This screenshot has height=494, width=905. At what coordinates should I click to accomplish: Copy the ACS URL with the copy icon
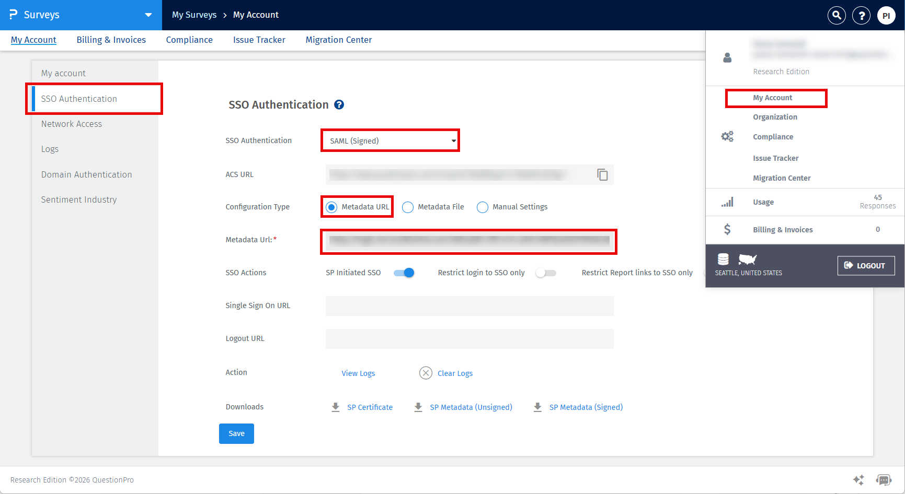click(602, 174)
